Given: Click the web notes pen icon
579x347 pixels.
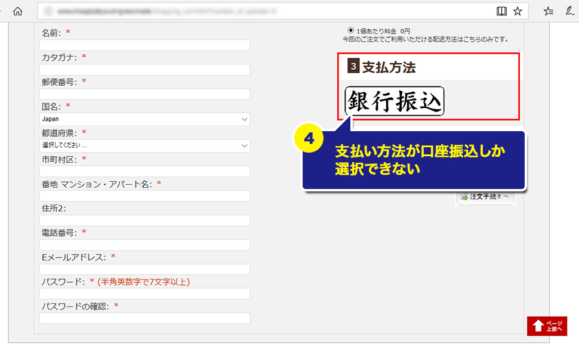Looking at the screenshot, I should point(570,11).
